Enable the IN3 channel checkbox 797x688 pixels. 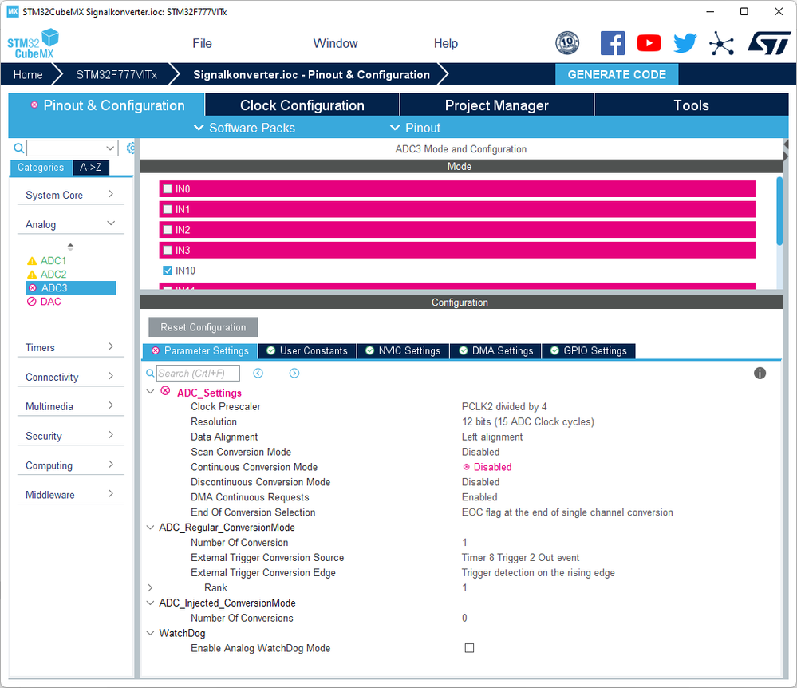click(168, 250)
